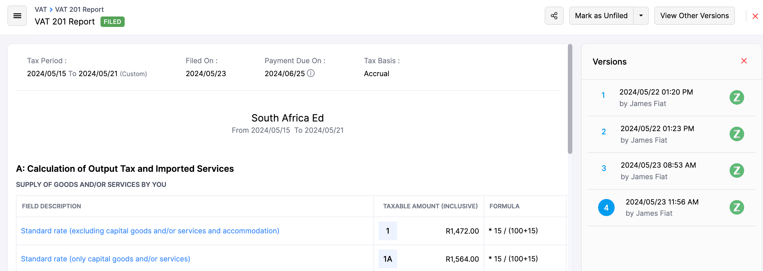Expand the Mark as Unfiled dropdown arrow

641,16
